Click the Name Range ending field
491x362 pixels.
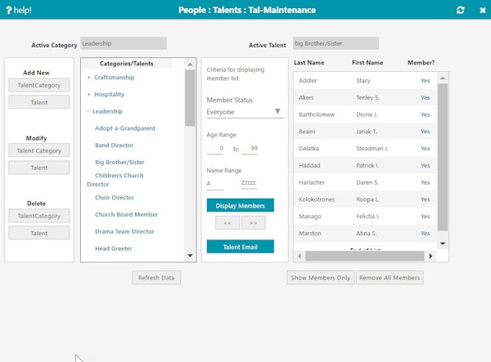[249, 185]
